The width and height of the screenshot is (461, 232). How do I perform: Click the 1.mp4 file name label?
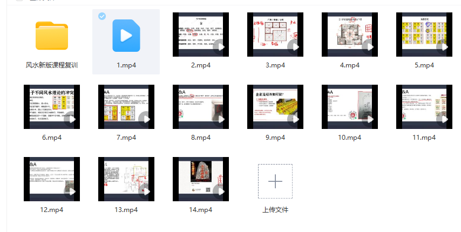[x=126, y=65]
